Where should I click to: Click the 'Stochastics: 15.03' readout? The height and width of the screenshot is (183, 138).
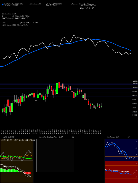tap(9, 14)
